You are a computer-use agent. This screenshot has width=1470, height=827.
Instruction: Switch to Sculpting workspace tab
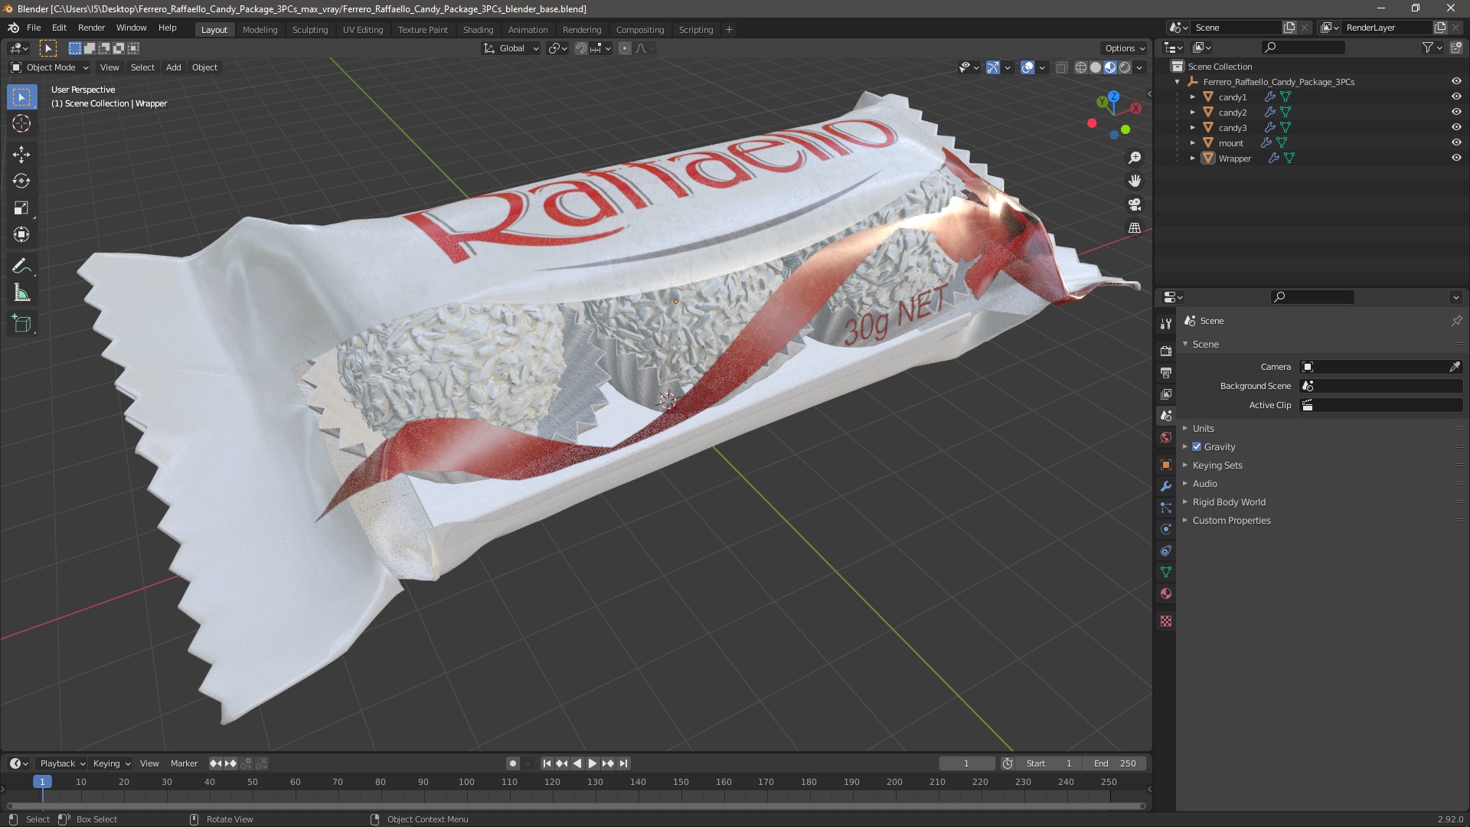point(310,30)
